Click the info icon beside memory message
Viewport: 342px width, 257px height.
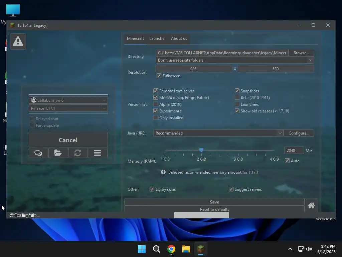(x=163, y=172)
